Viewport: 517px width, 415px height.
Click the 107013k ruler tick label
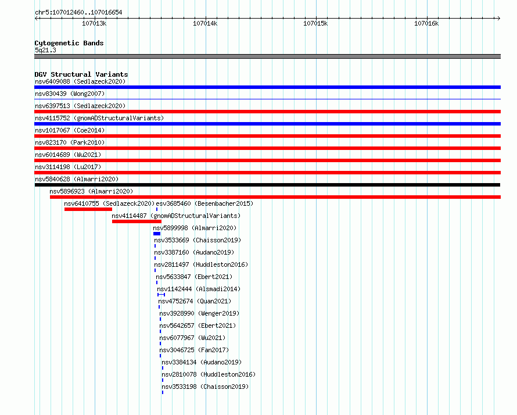[x=94, y=23]
